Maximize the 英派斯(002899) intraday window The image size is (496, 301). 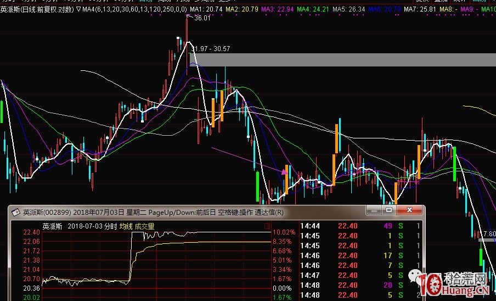389,210
